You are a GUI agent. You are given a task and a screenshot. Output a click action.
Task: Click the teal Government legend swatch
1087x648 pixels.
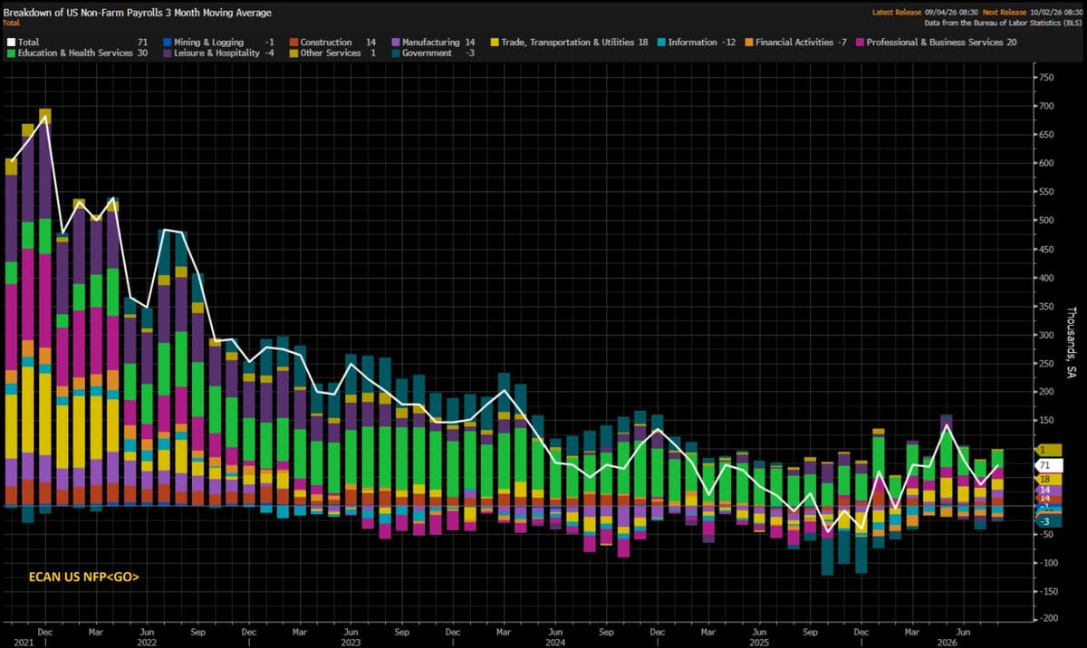396,53
